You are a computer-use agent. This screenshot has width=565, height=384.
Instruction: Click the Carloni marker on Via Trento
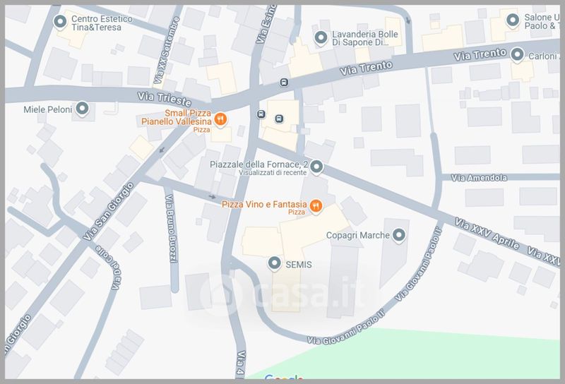pyautogui.click(x=518, y=54)
